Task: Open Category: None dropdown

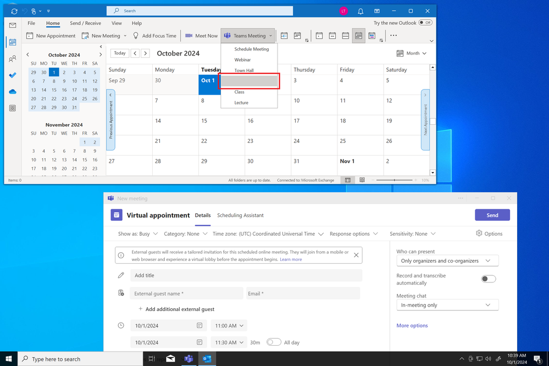Action: point(186,234)
